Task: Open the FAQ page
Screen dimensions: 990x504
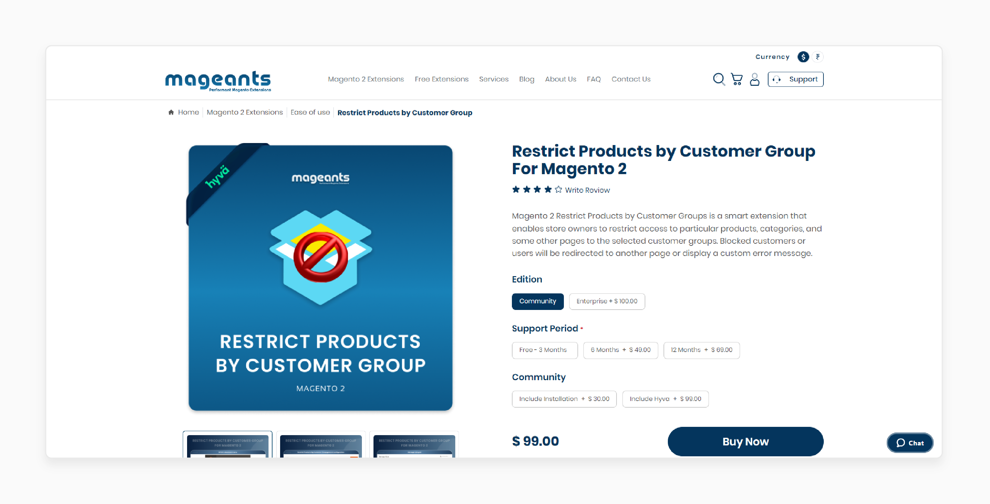Action: (593, 79)
